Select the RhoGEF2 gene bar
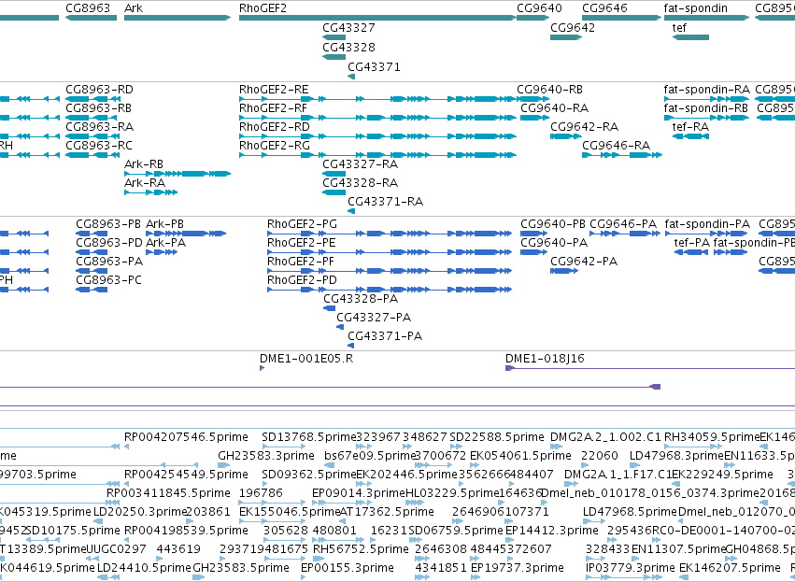The width and height of the screenshot is (795, 582). [377, 18]
